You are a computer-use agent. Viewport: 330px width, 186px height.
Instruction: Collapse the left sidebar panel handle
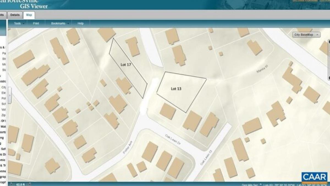10,95
